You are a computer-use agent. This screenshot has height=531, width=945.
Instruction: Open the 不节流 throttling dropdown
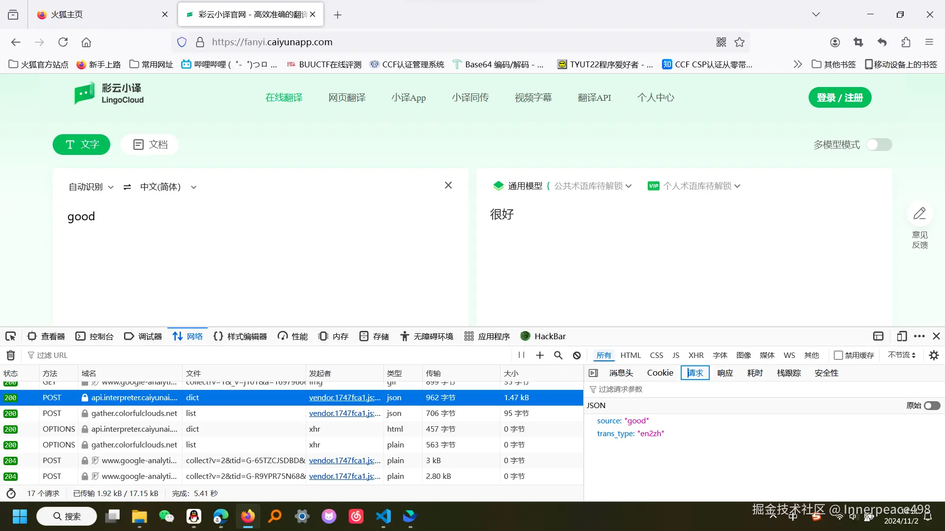pyautogui.click(x=901, y=355)
